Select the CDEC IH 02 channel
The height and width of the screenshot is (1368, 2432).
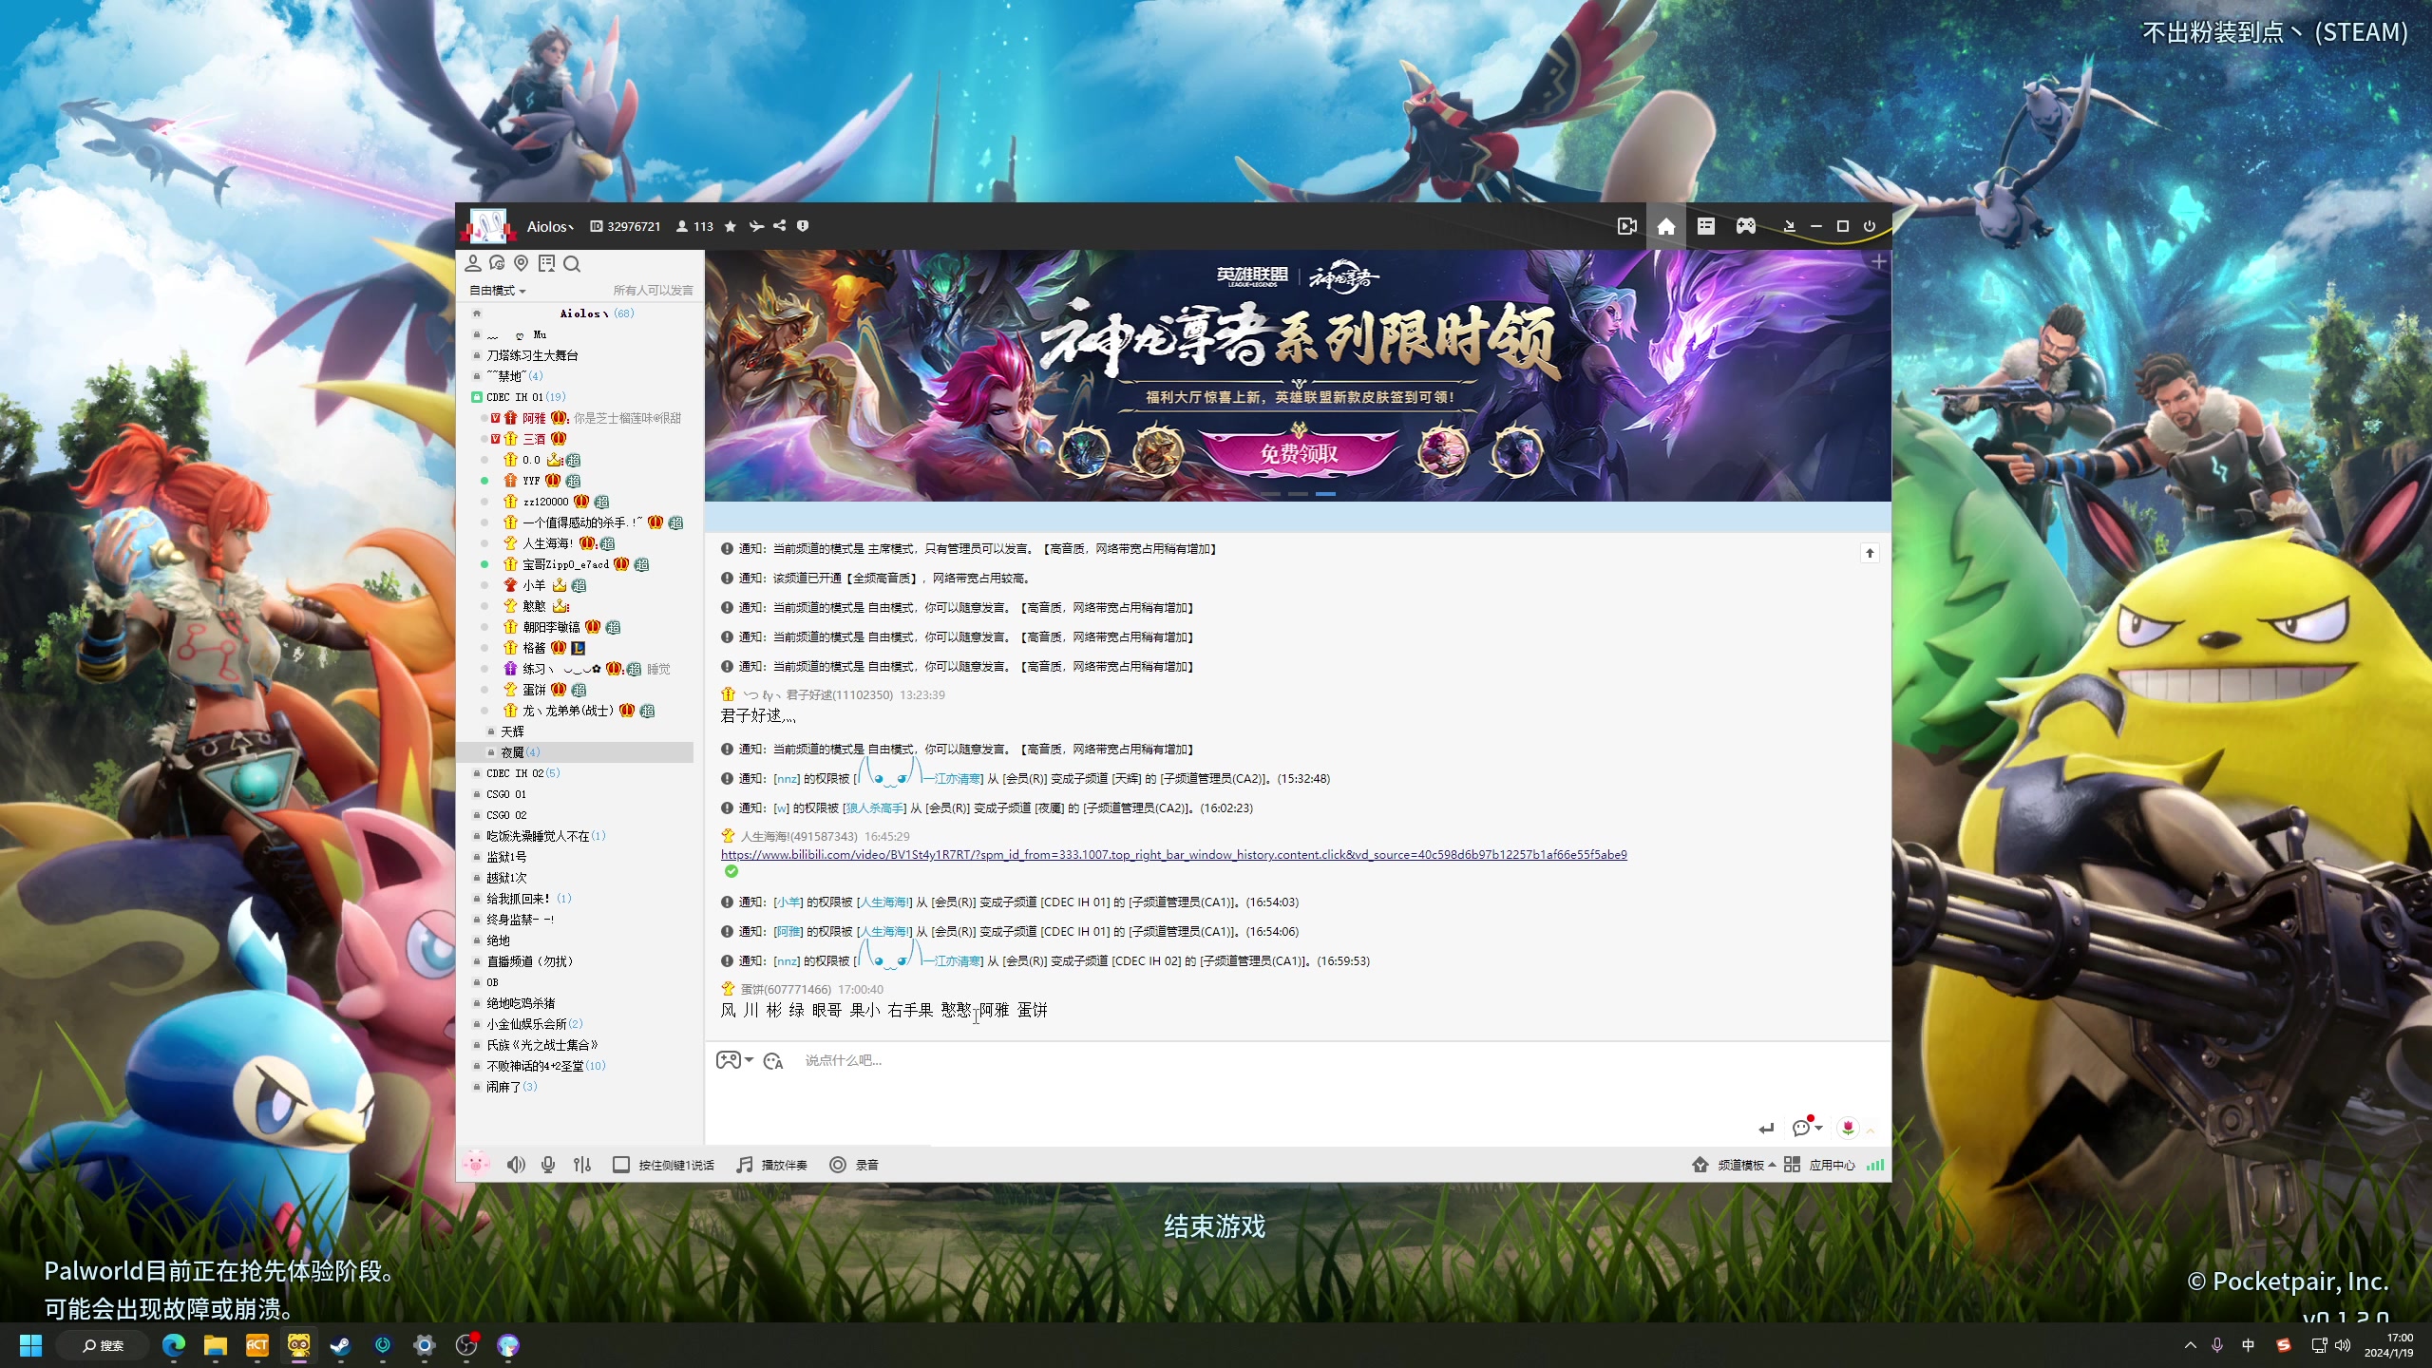tap(515, 773)
